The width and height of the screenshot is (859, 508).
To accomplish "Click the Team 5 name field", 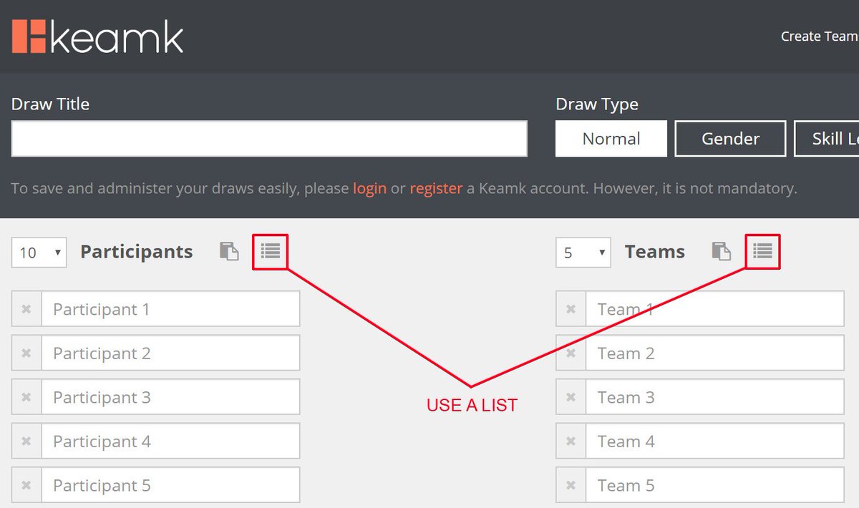I will (x=715, y=485).
